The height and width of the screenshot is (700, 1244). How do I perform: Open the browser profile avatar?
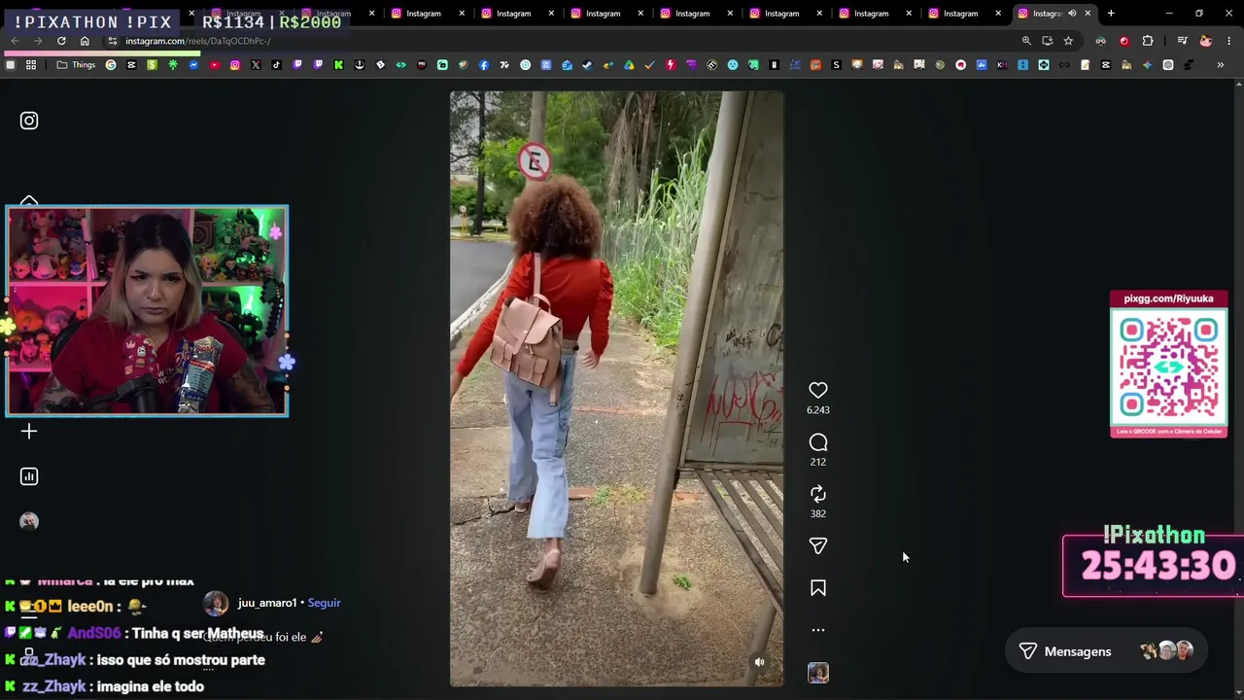1206,41
